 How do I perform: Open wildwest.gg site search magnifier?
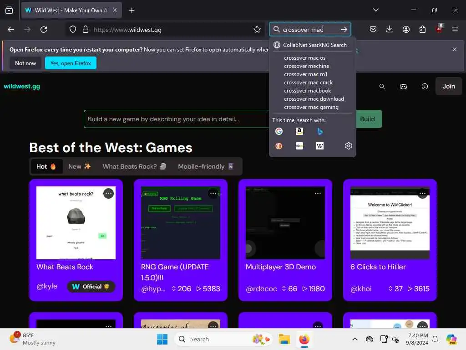tap(382, 86)
